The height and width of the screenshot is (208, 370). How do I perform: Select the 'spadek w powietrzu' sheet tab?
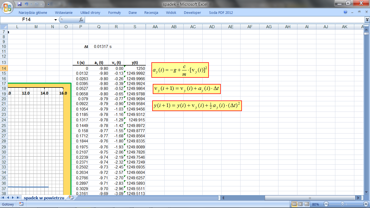tap(44, 198)
